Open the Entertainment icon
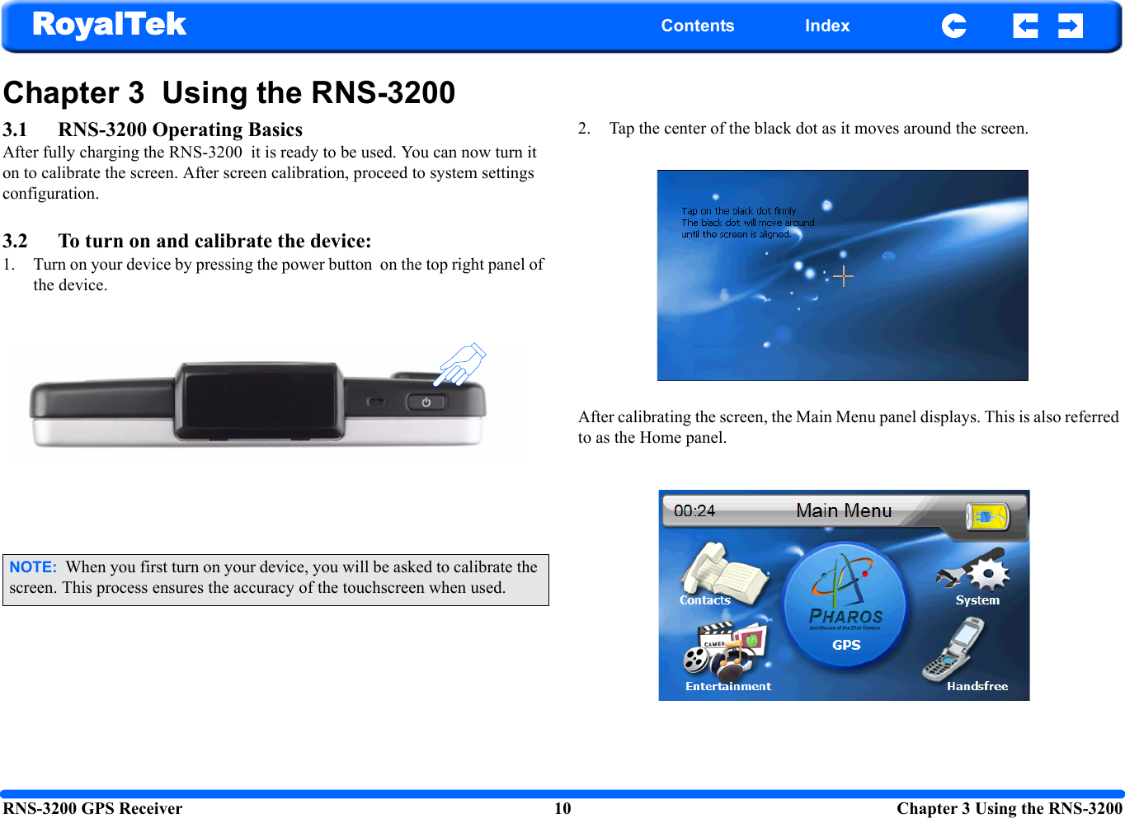 (724, 654)
